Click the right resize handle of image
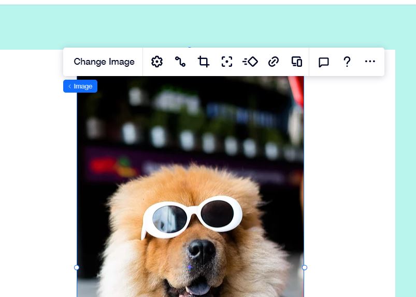Image resolution: width=416 pixels, height=297 pixels. 305,268
